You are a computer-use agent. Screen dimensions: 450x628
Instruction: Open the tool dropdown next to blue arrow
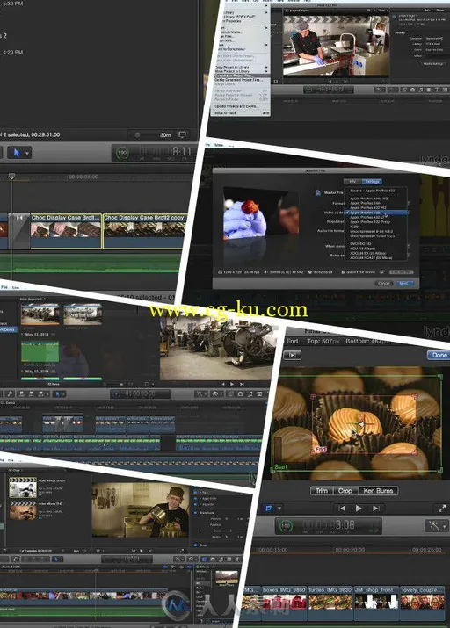(27, 153)
